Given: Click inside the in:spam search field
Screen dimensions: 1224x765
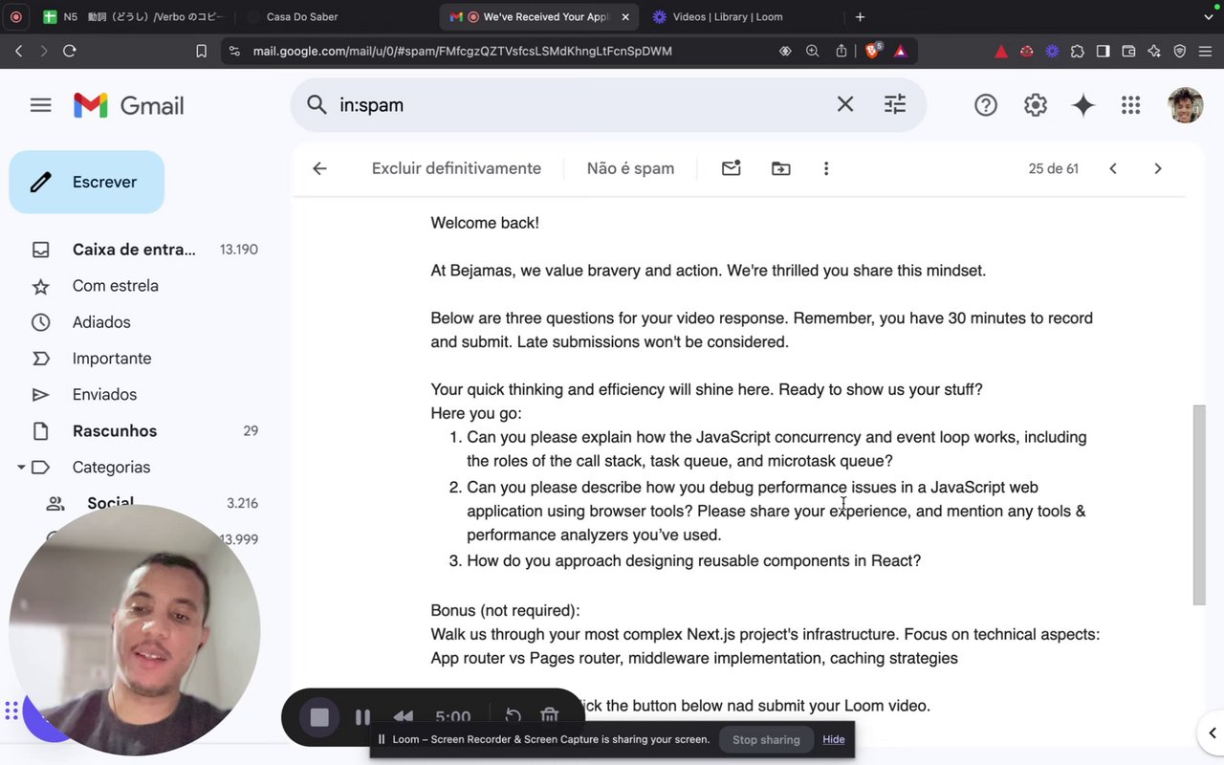Looking at the screenshot, I should [x=579, y=105].
